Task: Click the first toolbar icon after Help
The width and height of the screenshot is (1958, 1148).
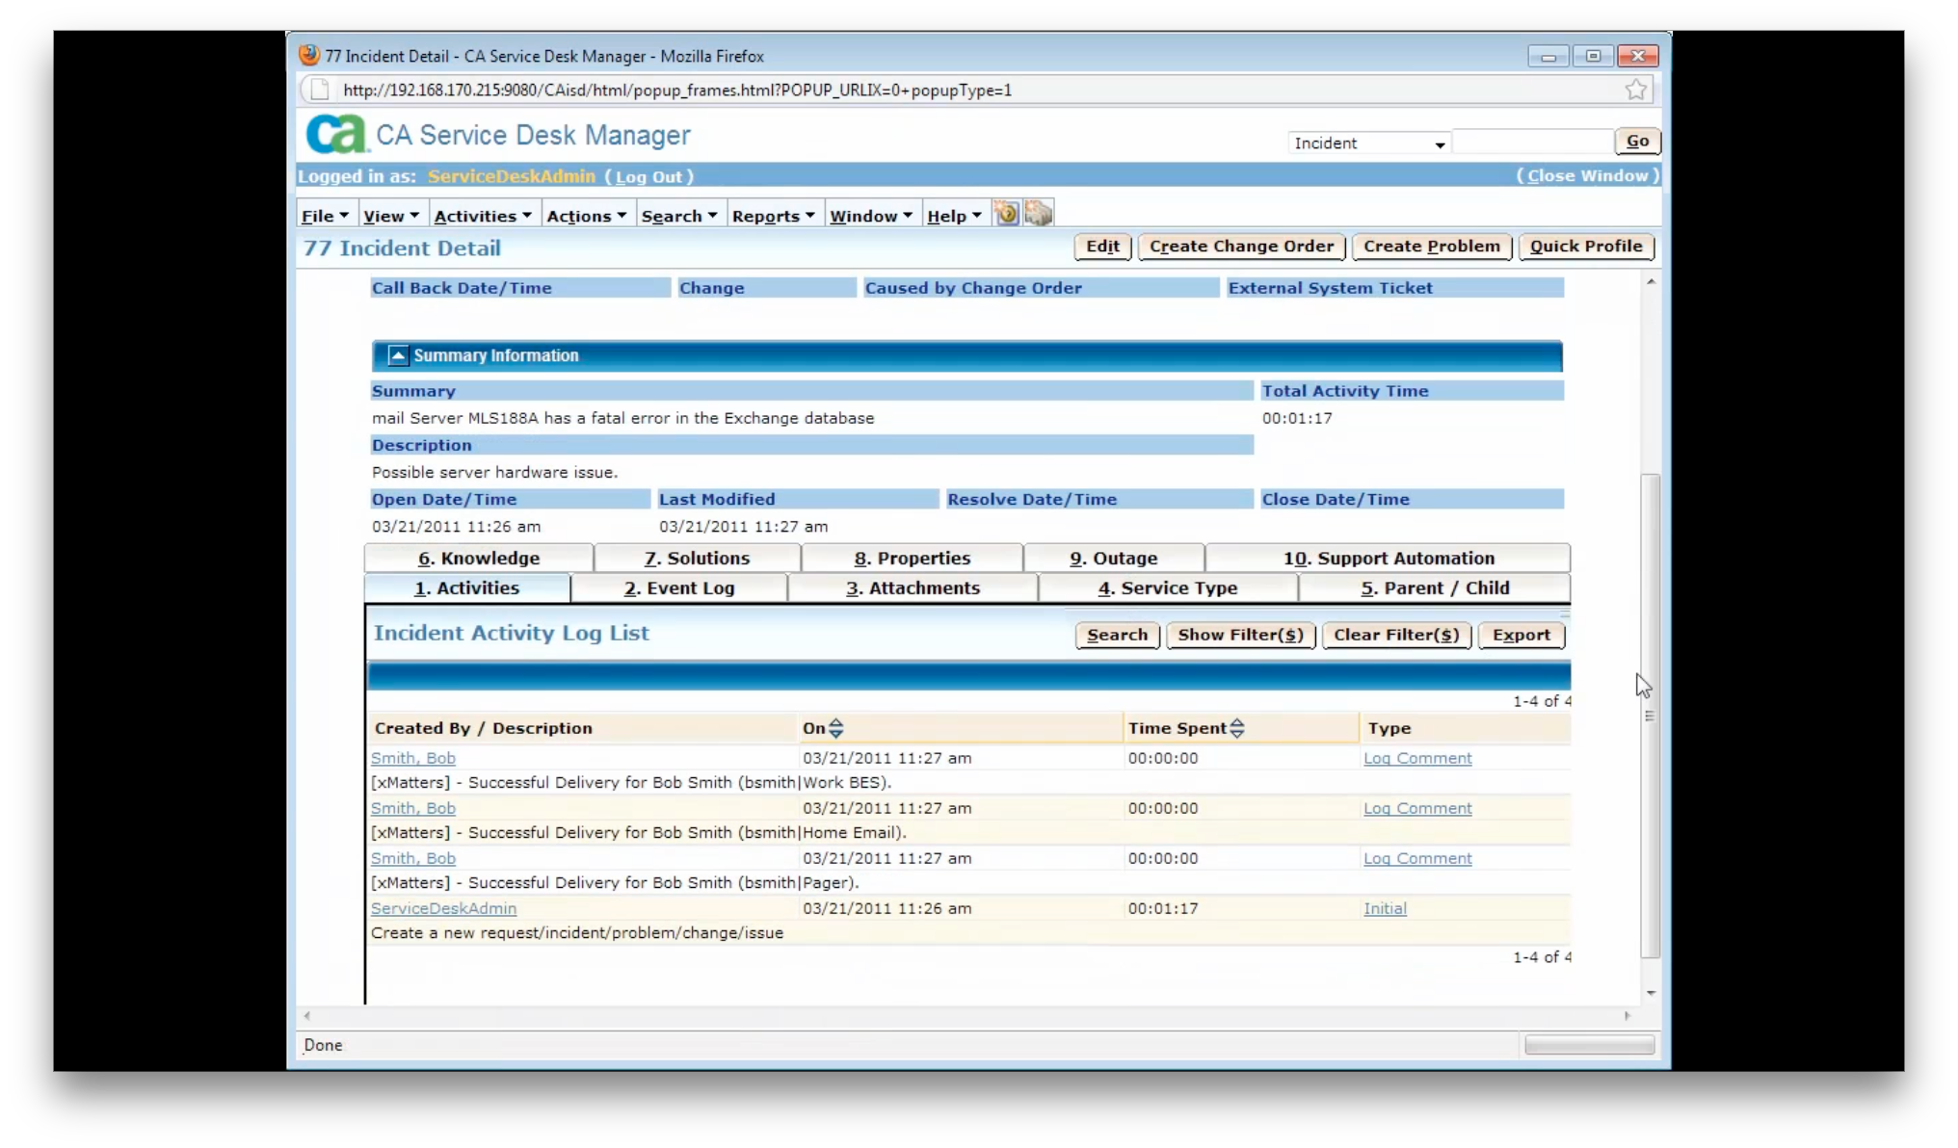Action: click(1006, 214)
